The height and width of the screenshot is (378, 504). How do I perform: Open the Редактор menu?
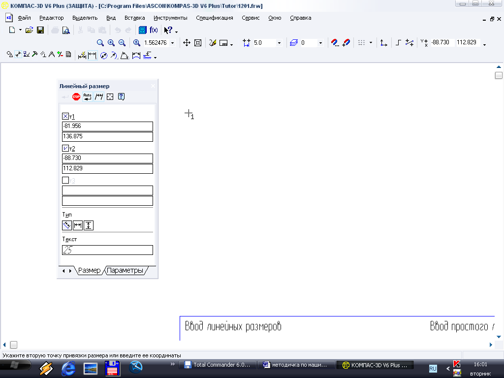(51, 18)
